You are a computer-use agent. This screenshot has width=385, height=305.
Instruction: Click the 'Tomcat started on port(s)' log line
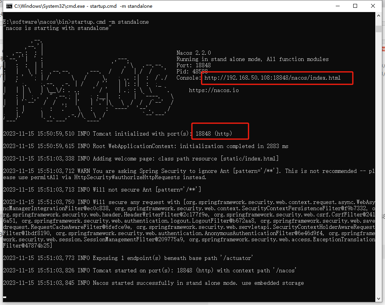[150, 270]
